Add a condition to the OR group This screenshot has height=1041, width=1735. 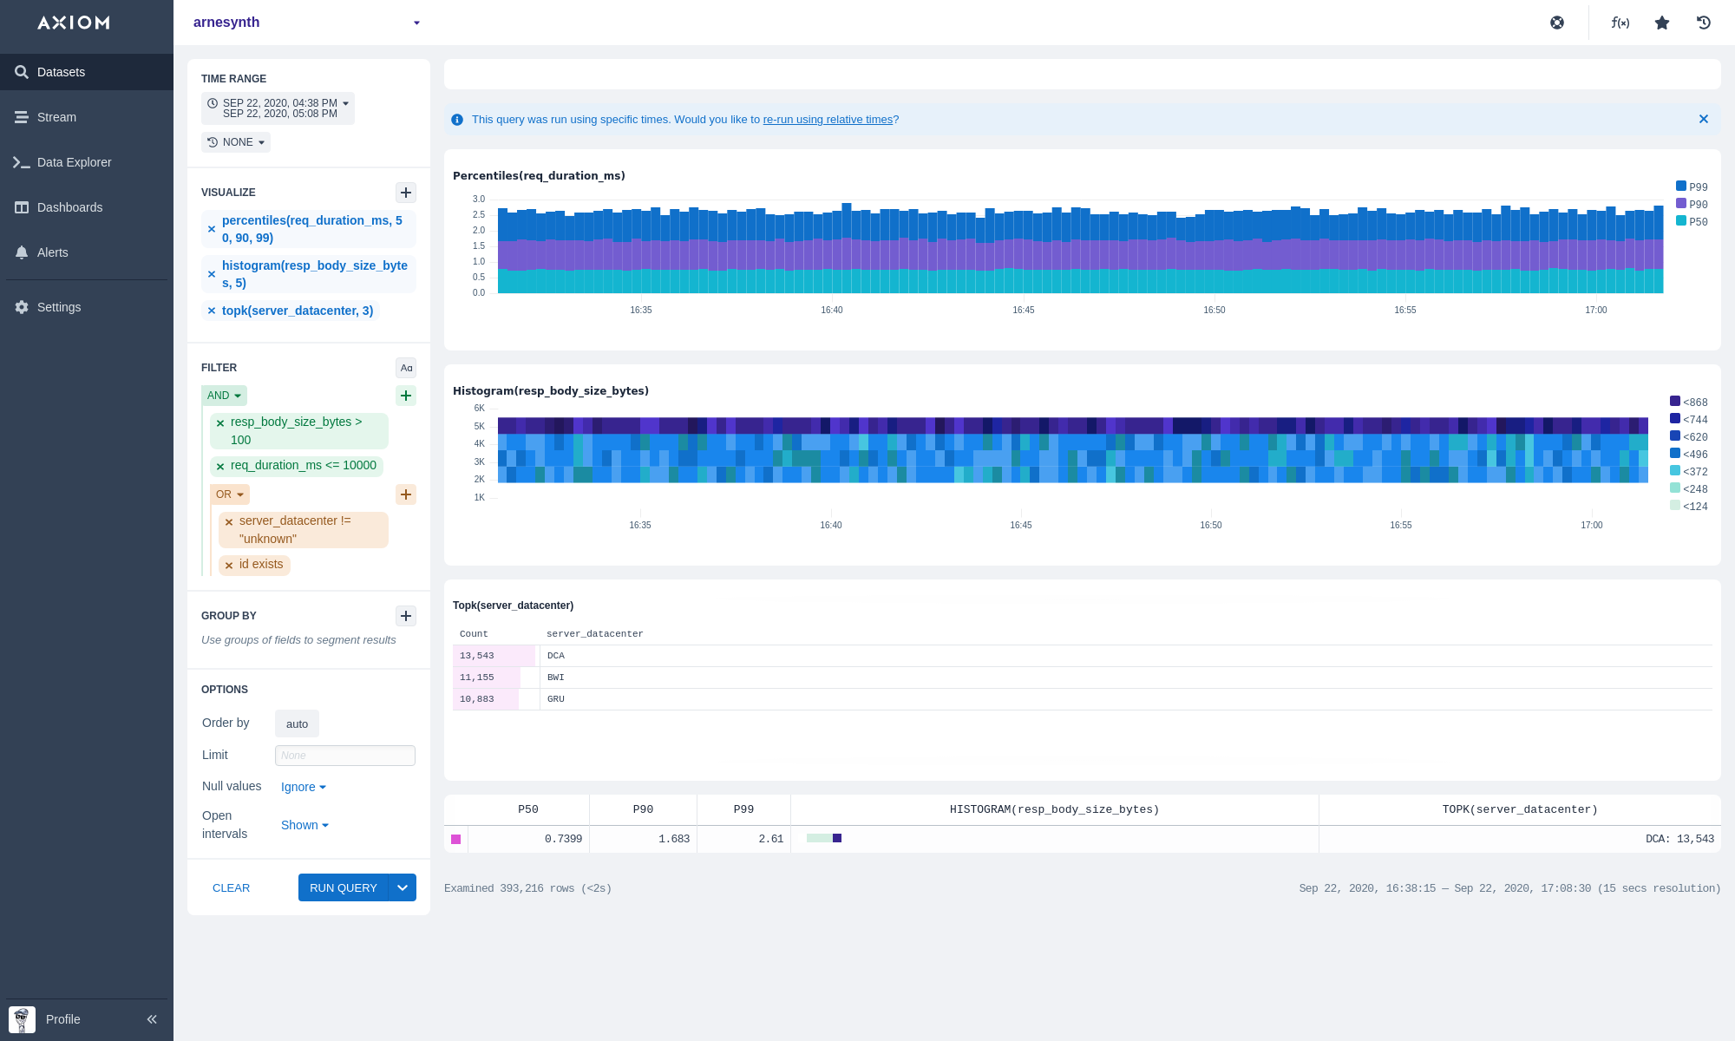405,494
